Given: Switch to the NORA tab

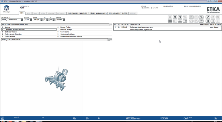Looking at the screenshot, I should 43,13.
